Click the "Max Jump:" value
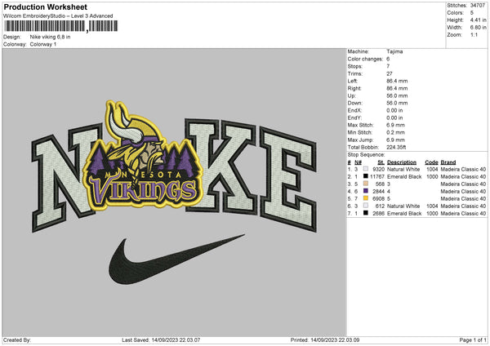 pyautogui.click(x=395, y=140)
